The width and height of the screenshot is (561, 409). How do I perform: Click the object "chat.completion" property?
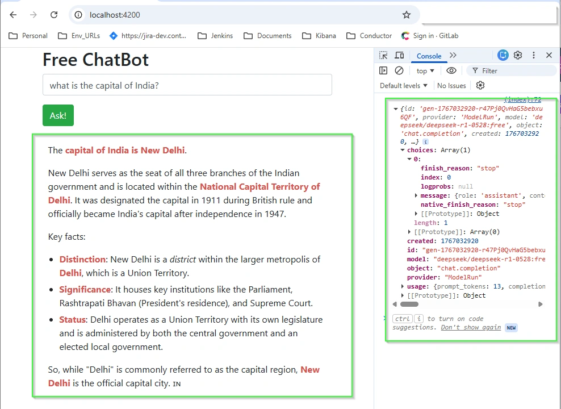coord(454,268)
